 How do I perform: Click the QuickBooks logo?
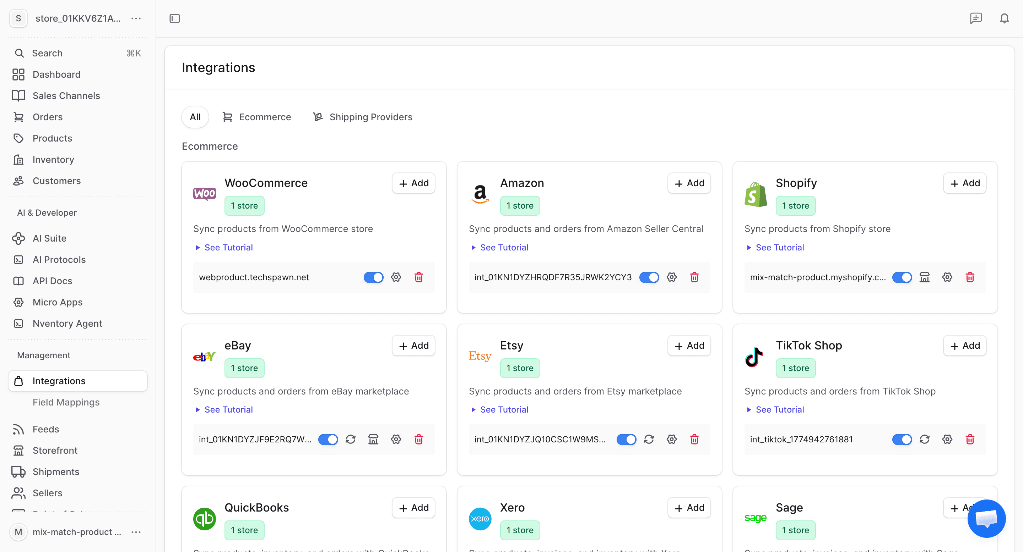[x=205, y=519]
